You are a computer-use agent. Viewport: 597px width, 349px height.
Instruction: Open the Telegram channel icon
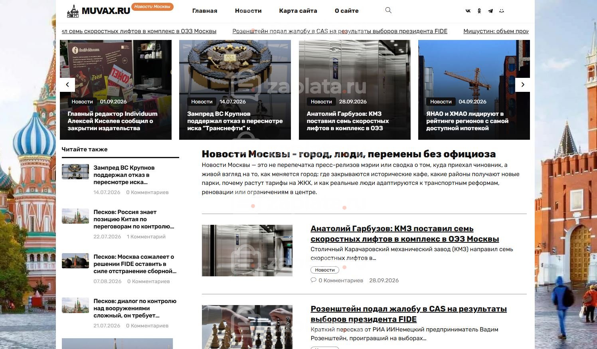point(490,11)
